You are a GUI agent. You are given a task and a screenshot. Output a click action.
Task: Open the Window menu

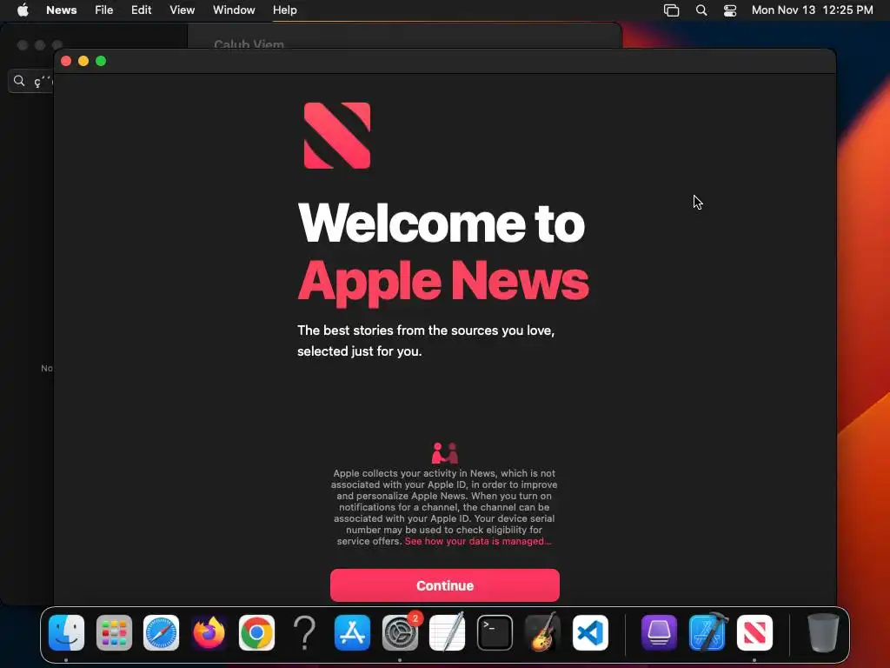click(x=234, y=10)
